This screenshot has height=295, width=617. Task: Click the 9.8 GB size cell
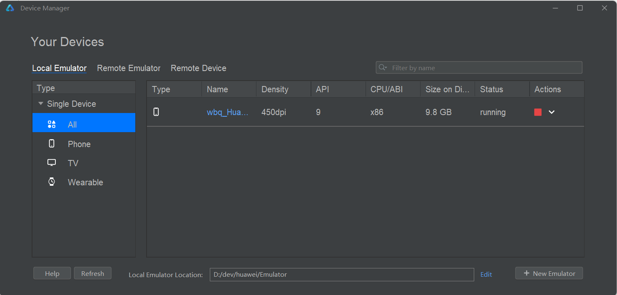438,112
